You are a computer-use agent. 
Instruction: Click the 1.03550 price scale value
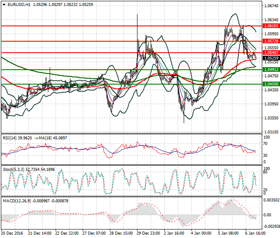tap(272, 118)
